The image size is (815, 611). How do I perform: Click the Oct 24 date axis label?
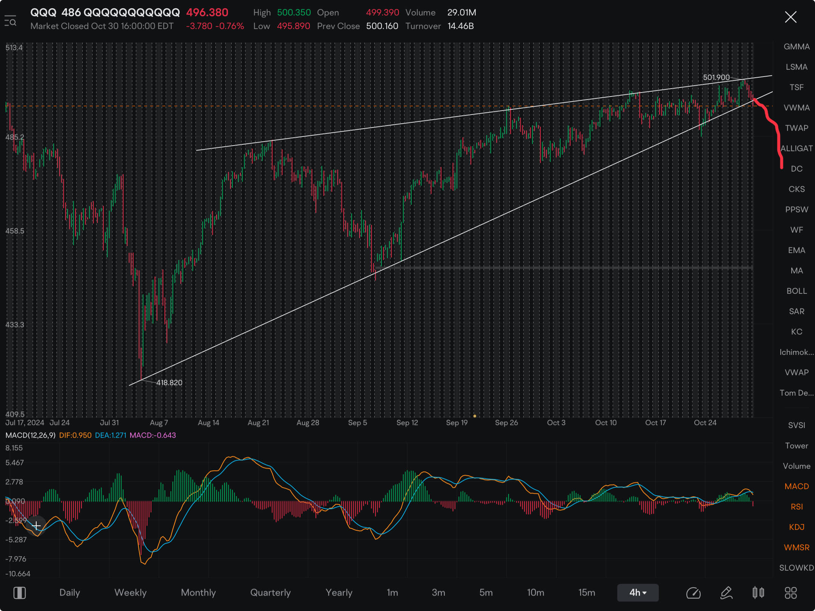click(x=705, y=422)
